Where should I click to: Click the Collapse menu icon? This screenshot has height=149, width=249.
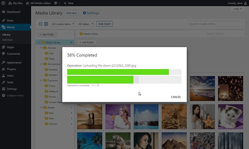click(4, 95)
